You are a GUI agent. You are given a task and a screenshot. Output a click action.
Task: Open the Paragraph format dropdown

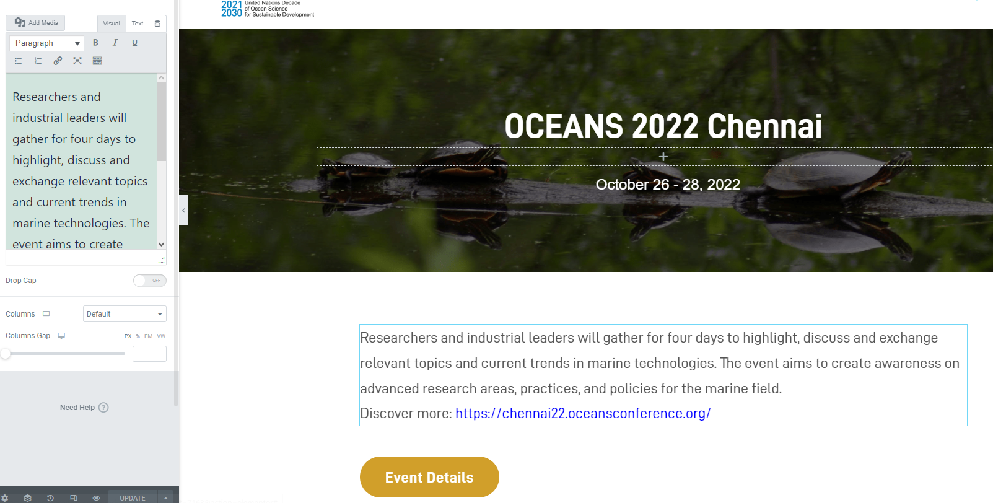47,43
